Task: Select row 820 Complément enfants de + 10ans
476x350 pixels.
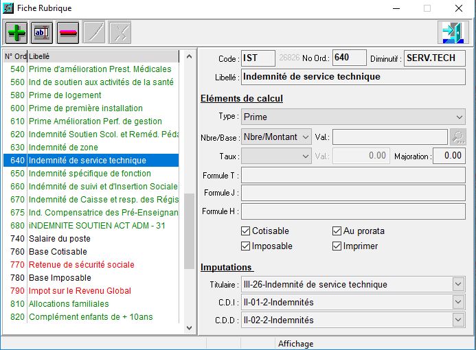Action: tap(91, 317)
